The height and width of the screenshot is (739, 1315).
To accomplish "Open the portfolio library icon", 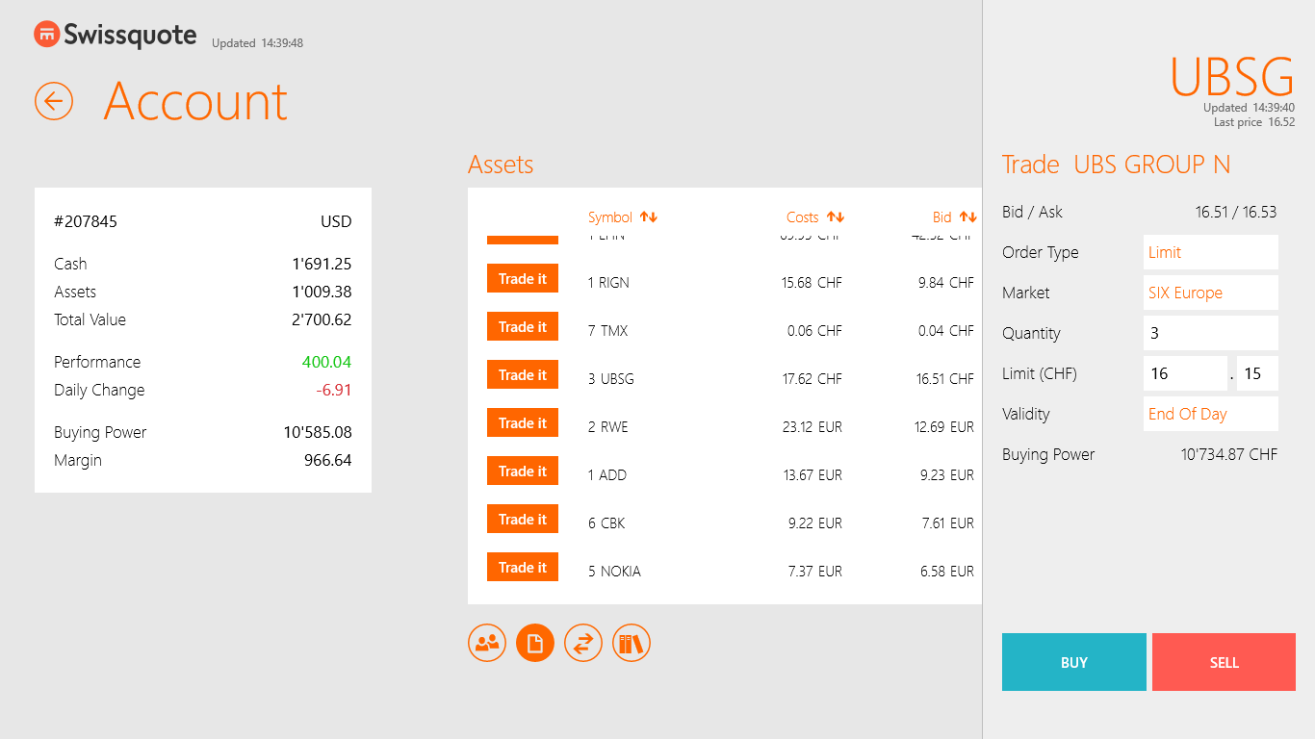I will click(x=632, y=643).
